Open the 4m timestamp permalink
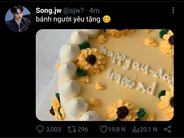184x138 pixels. (x=94, y=10)
